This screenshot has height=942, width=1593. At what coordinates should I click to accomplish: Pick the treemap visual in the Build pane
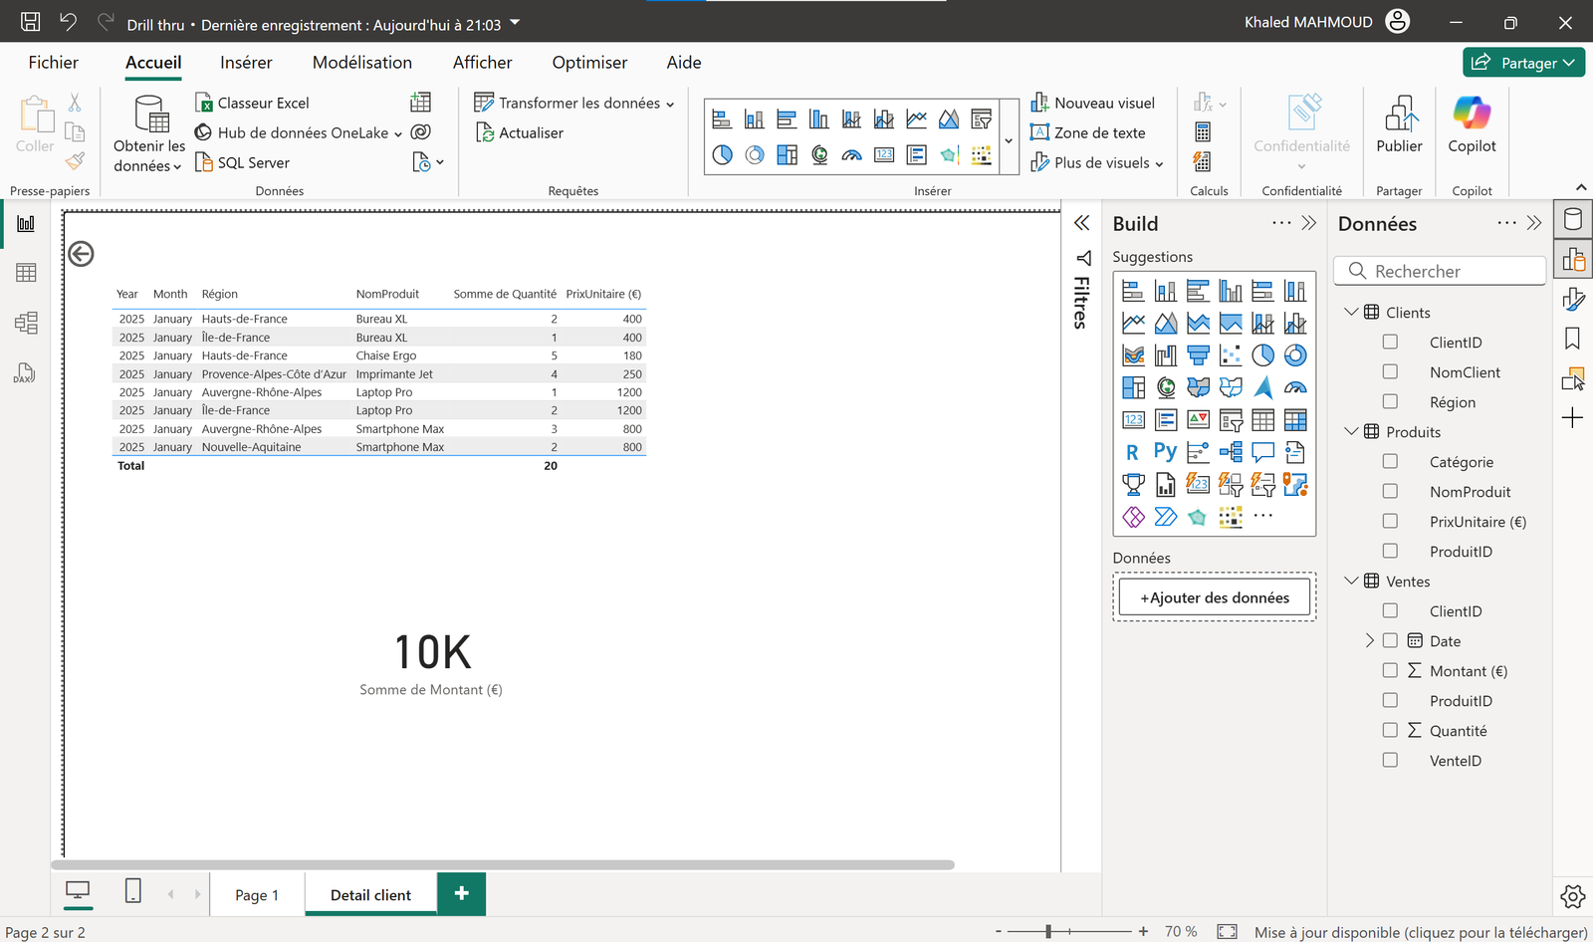1133,387
